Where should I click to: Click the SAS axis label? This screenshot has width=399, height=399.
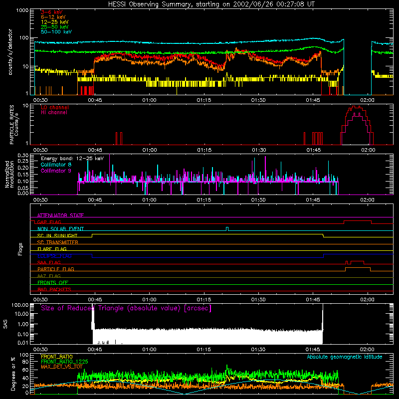5,324
